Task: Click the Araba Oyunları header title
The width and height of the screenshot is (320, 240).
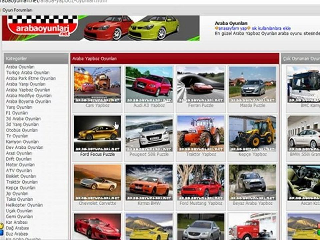Action: pyautogui.click(x=231, y=23)
